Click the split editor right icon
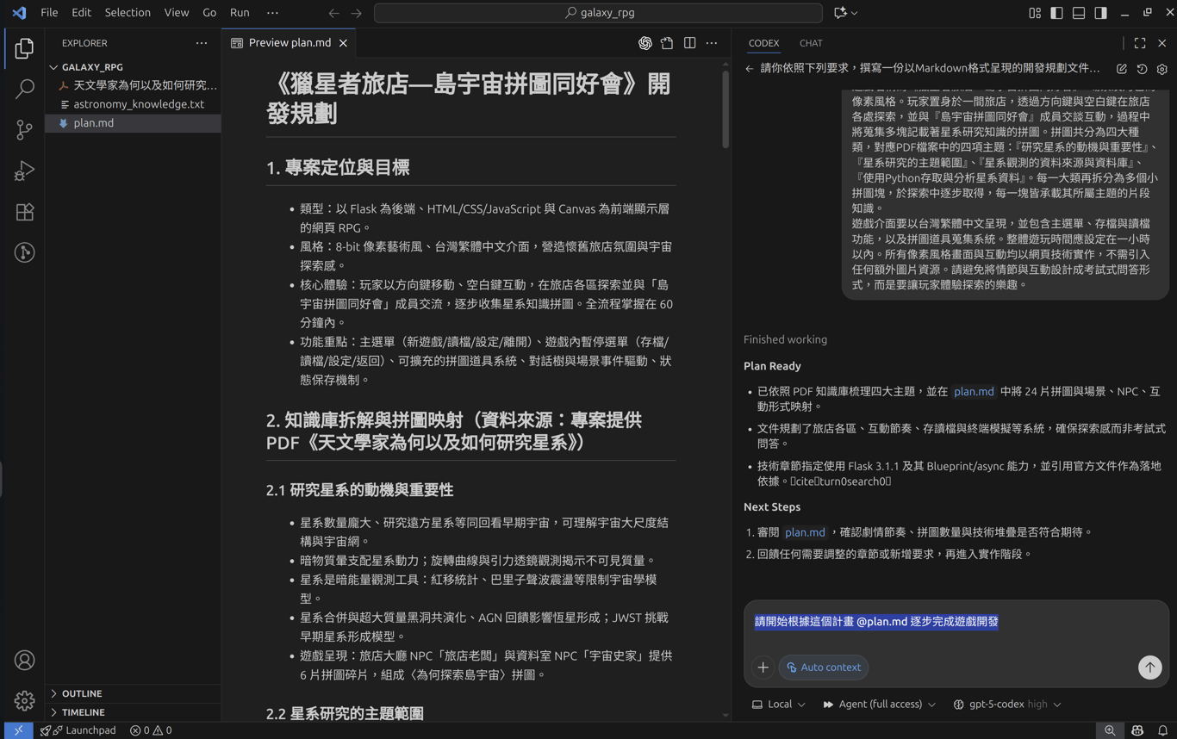The height and width of the screenshot is (739, 1177). pyautogui.click(x=689, y=43)
